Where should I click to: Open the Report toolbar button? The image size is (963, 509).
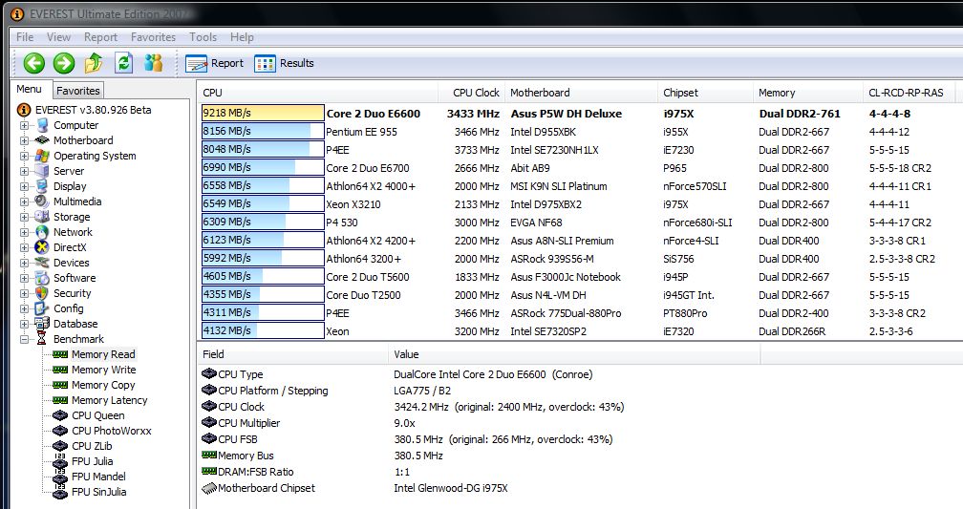click(214, 63)
